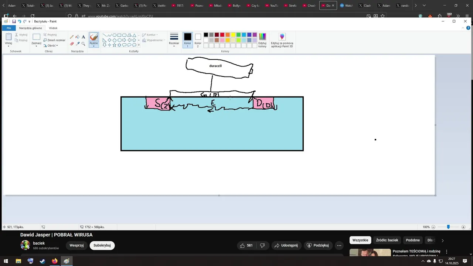Screen dimensions: 473x266
Task: Select the Pencil tool in Paint
Action: click(x=72, y=37)
